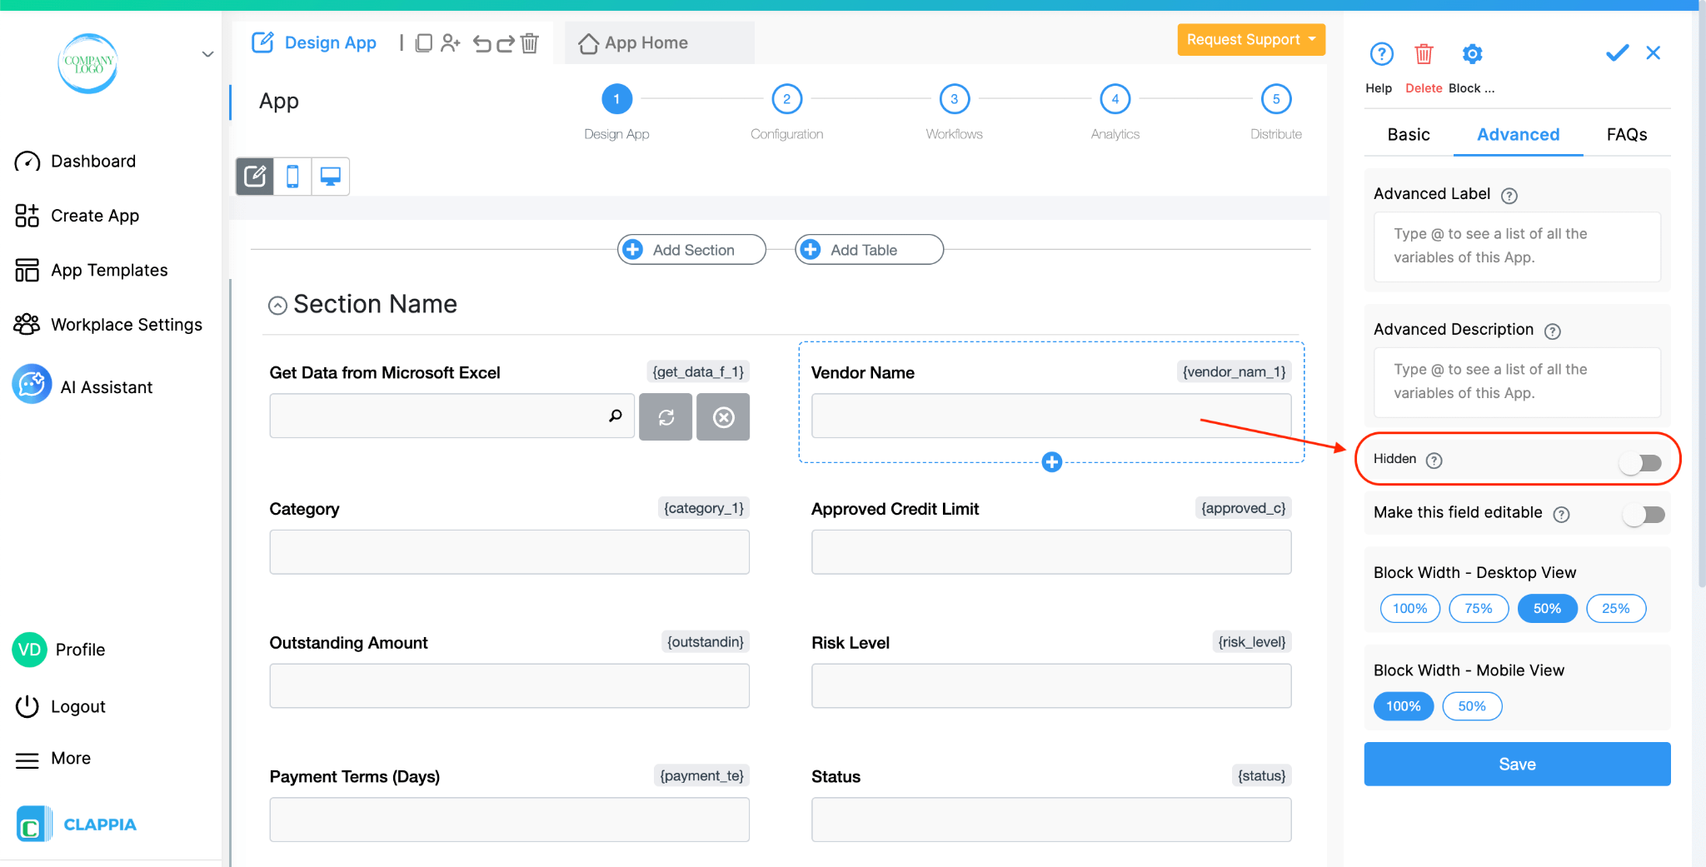Select 75% desktop block width

[x=1479, y=609]
